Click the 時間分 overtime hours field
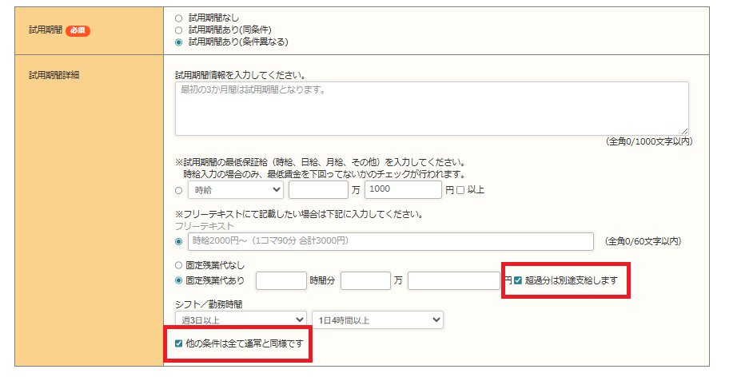Screen dimensions: 749x377 [x=281, y=280]
